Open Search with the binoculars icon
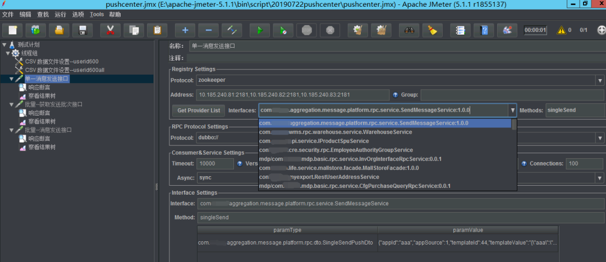The width and height of the screenshot is (606, 262). [409, 30]
